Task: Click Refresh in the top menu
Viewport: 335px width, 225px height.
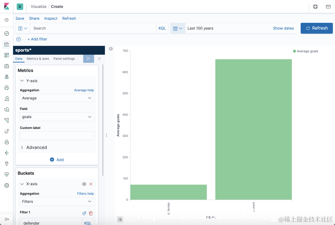Action: click(69, 18)
